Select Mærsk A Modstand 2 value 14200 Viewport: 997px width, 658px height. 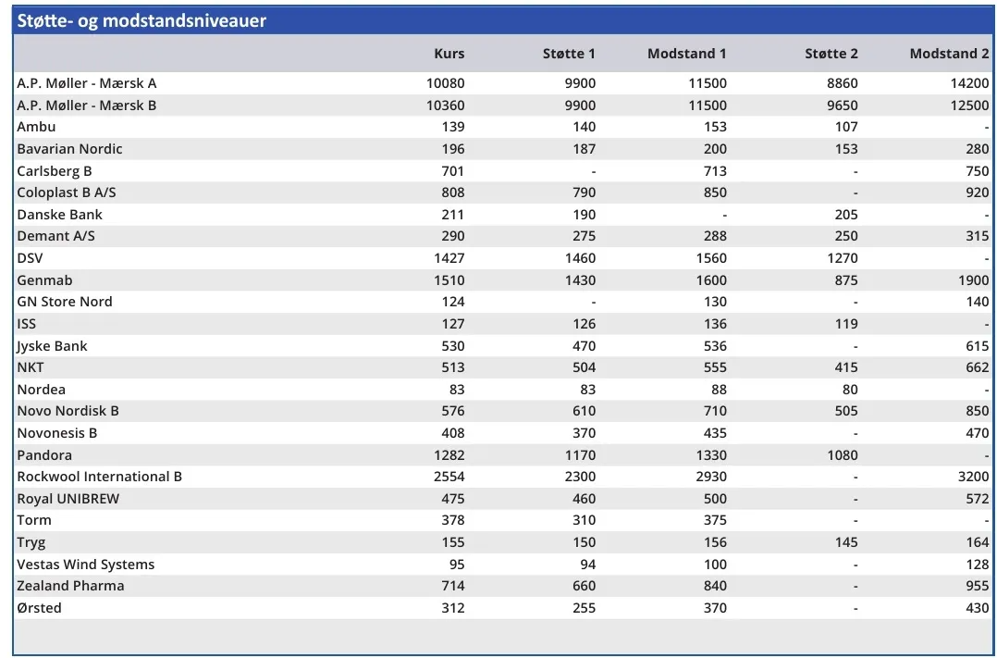969,83
